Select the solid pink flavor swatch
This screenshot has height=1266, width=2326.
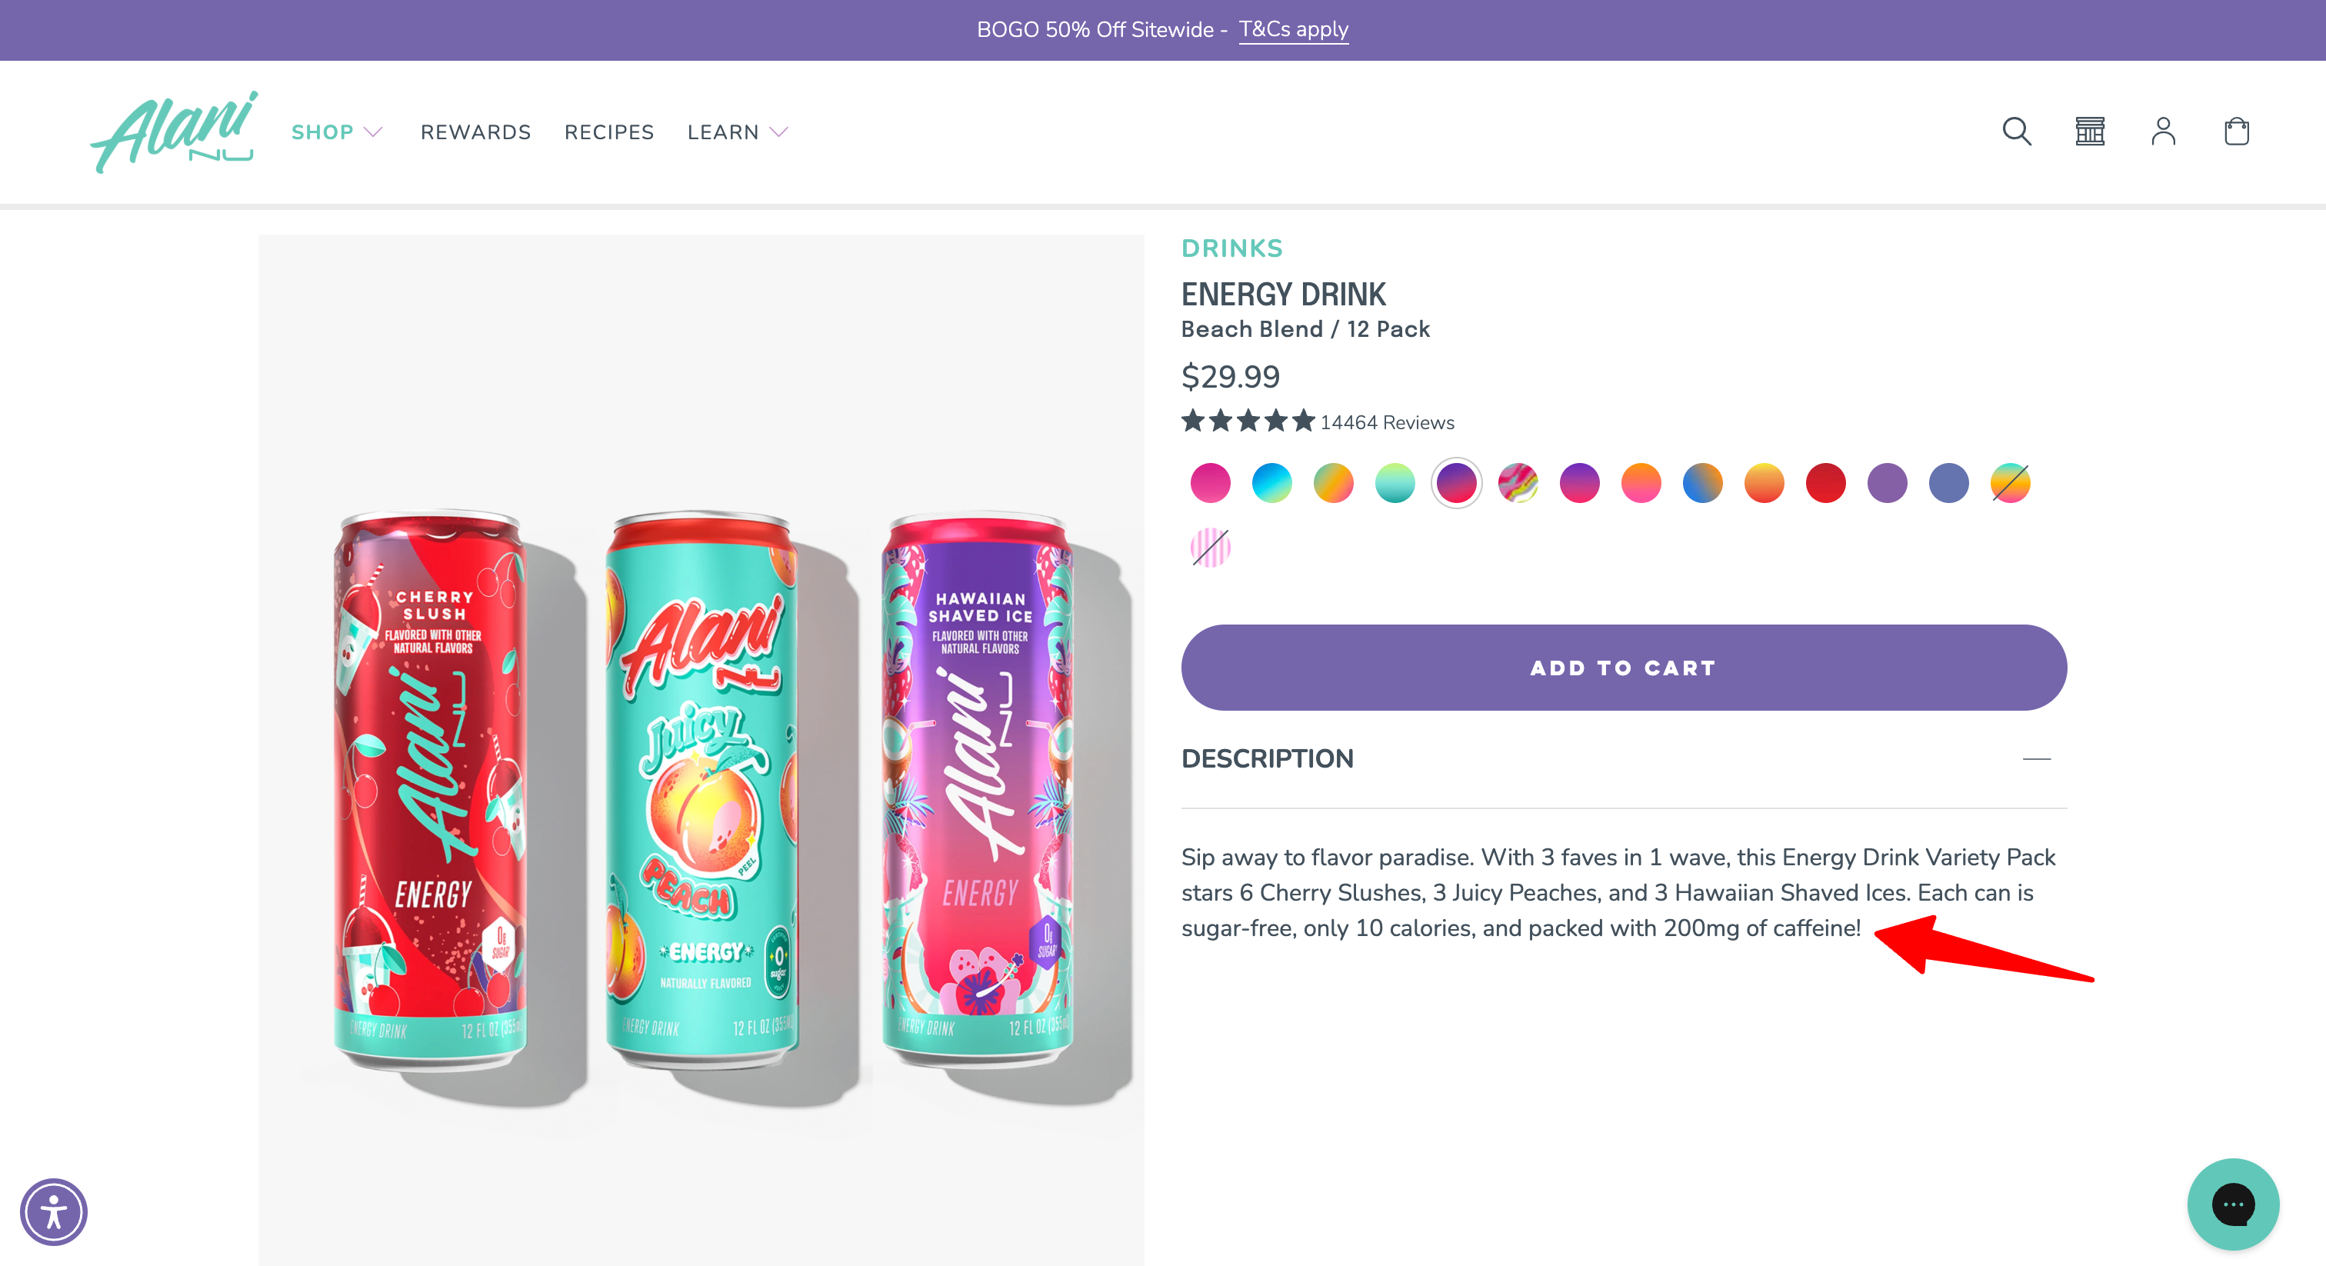(1210, 483)
